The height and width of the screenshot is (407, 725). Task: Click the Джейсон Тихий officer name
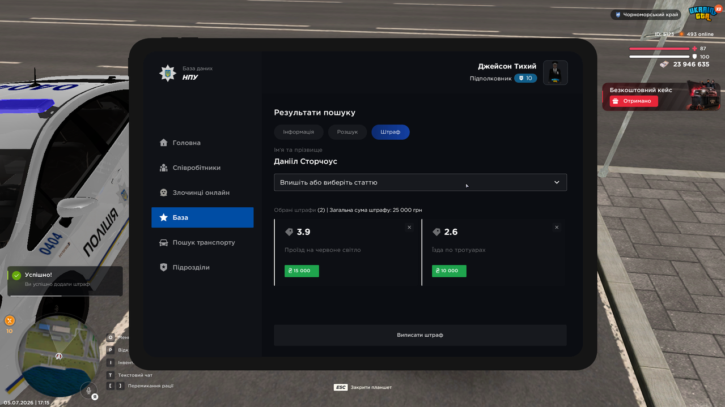click(x=507, y=66)
